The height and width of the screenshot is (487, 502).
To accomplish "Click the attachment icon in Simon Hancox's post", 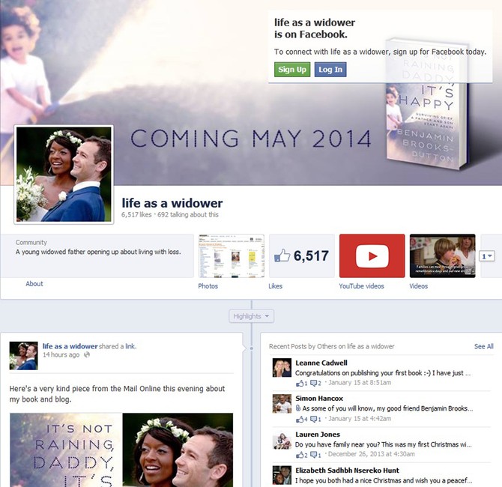I will pyautogui.click(x=298, y=408).
